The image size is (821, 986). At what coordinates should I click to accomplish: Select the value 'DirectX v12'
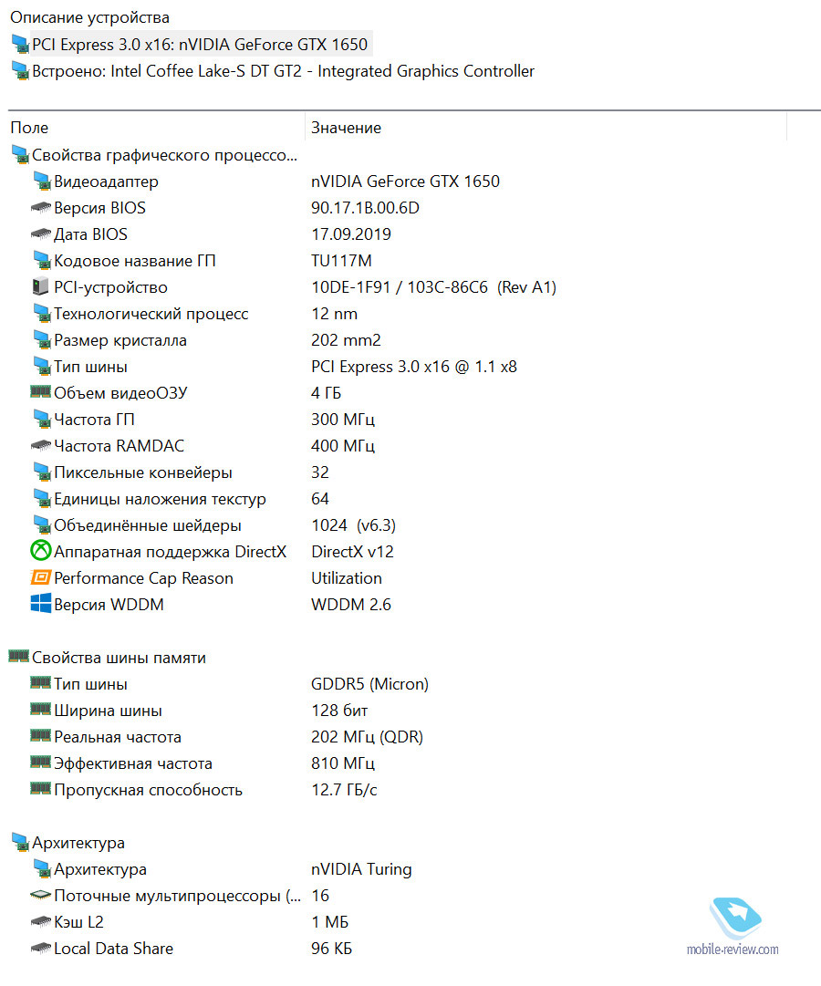click(x=352, y=552)
